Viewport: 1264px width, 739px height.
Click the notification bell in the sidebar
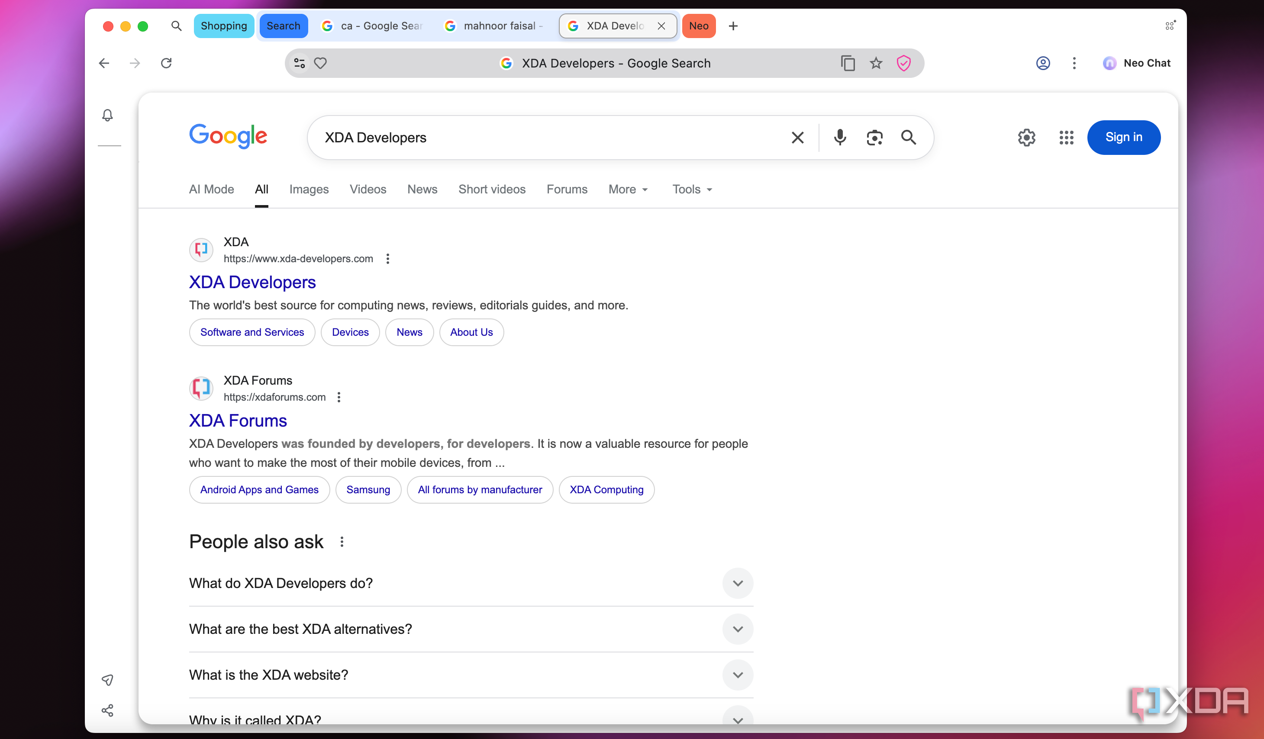click(x=107, y=116)
